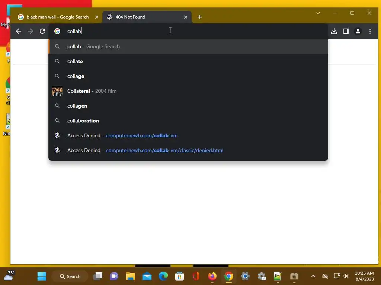Open the Windows Start menu

[42, 276]
